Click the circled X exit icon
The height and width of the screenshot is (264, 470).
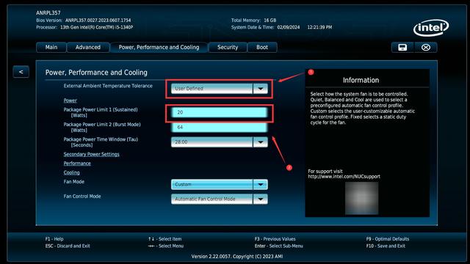coord(426,47)
